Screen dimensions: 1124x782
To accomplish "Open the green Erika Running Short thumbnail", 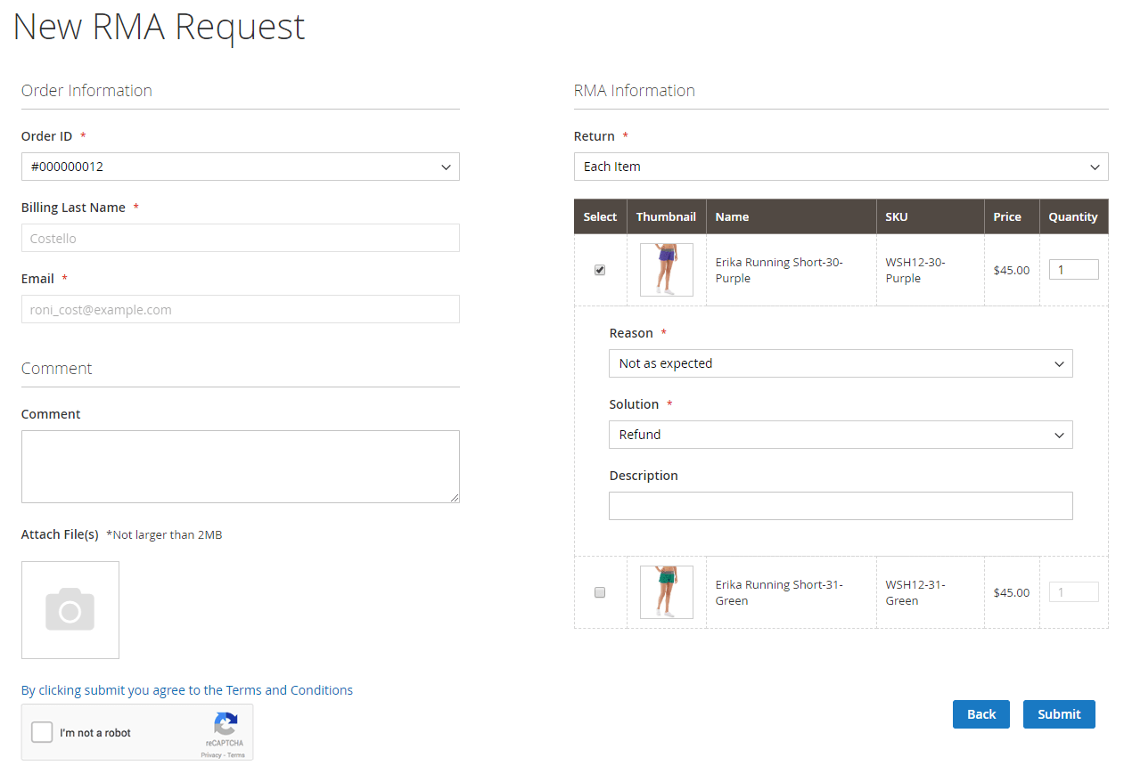I will click(x=666, y=592).
